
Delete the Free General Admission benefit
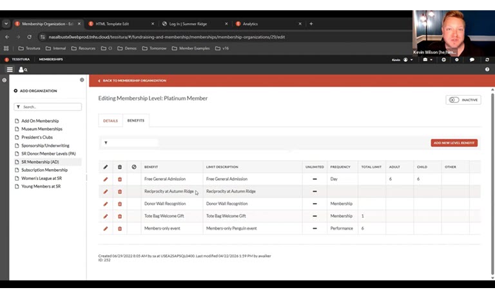[120, 179]
